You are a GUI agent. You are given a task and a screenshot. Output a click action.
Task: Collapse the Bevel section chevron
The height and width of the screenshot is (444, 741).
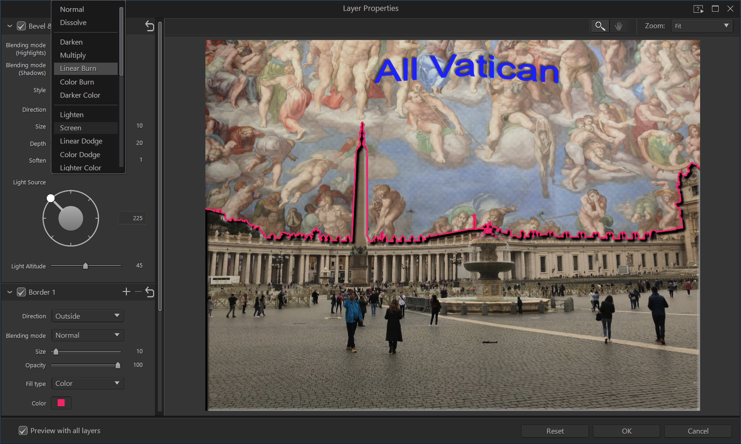point(10,26)
